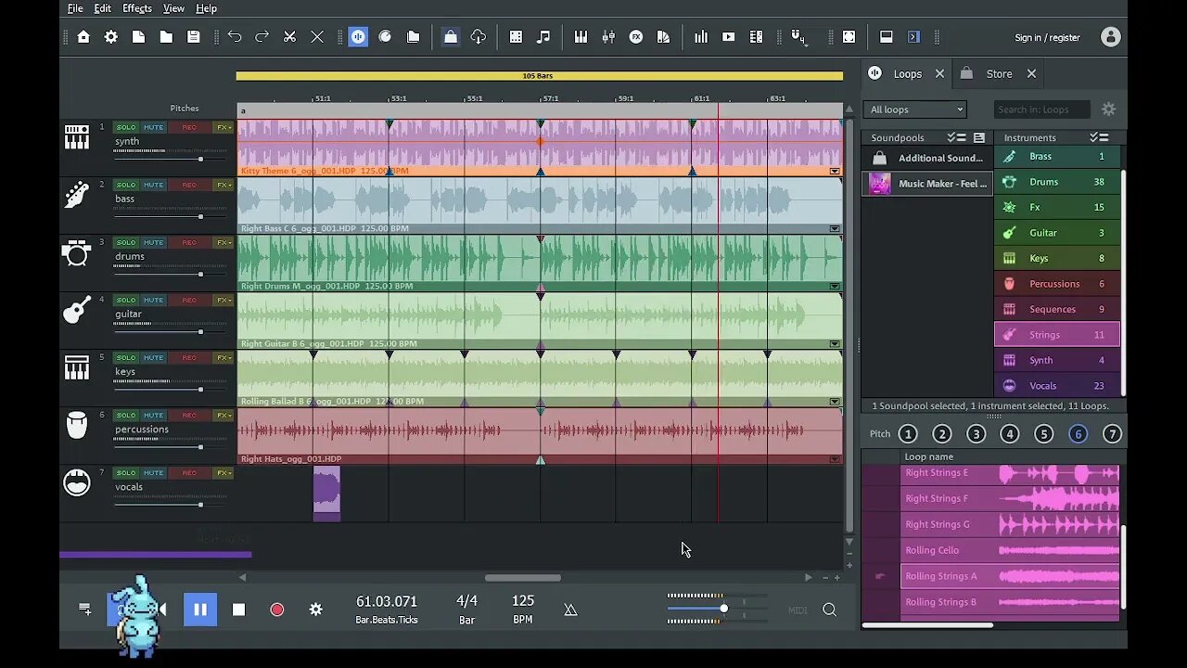Select pitch 3 radio button
The width and height of the screenshot is (1187, 668).
[x=976, y=434]
